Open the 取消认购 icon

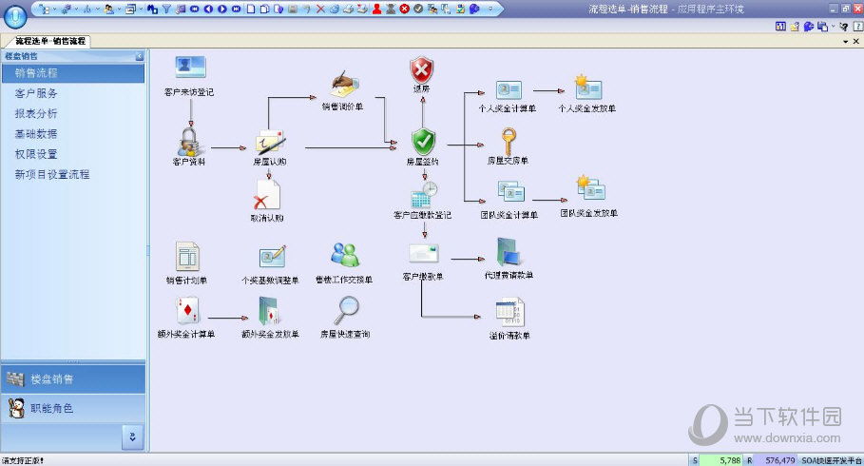click(x=267, y=195)
